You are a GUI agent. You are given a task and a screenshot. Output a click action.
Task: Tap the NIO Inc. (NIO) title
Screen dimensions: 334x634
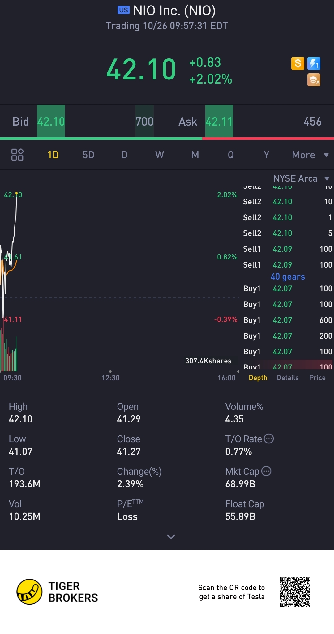[174, 11]
